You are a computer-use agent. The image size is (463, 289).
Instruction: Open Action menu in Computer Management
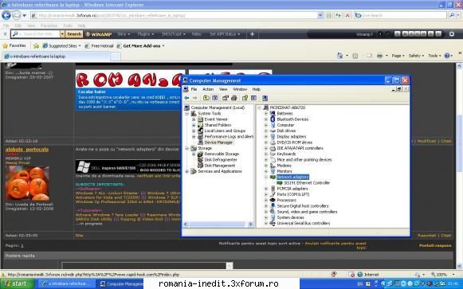[x=208, y=89]
